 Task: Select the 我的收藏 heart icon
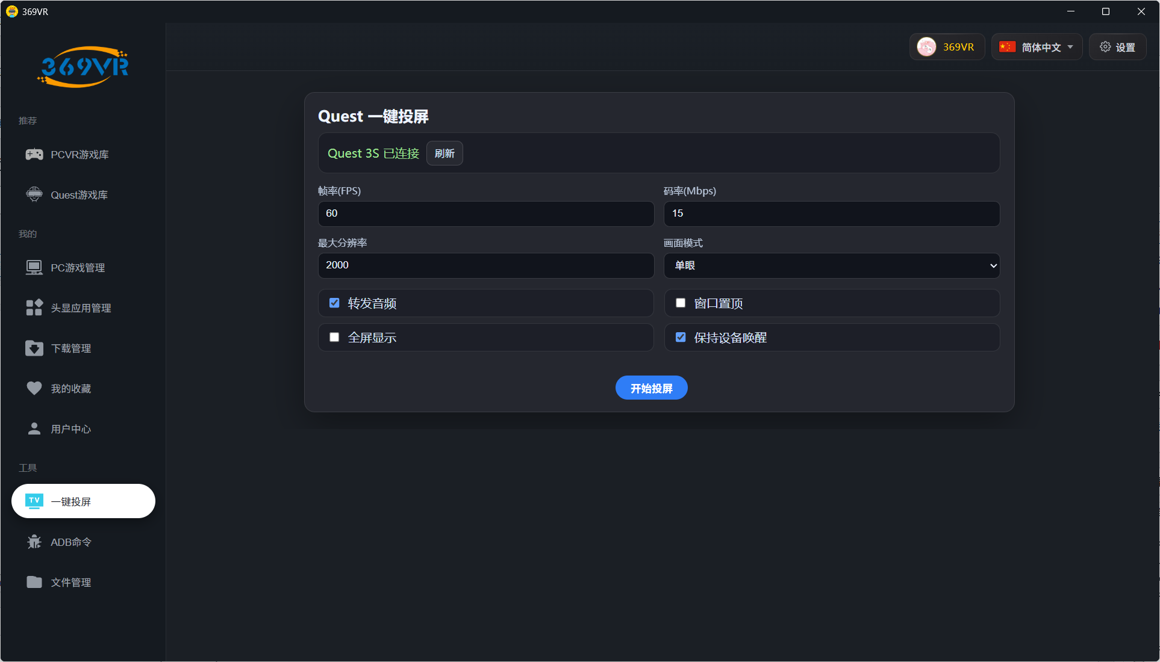tap(34, 388)
